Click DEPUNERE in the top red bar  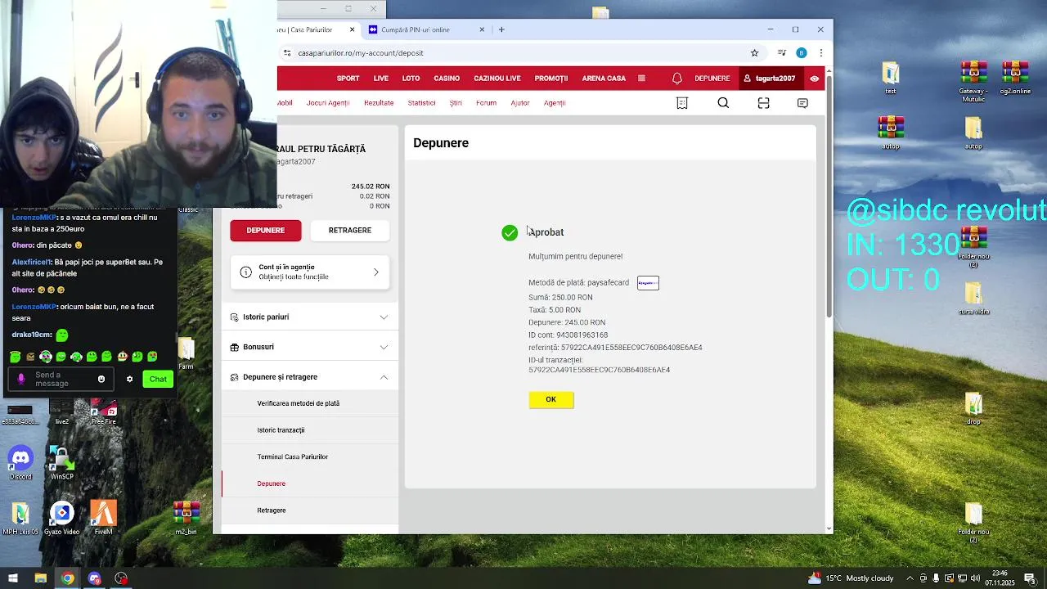[x=712, y=79]
